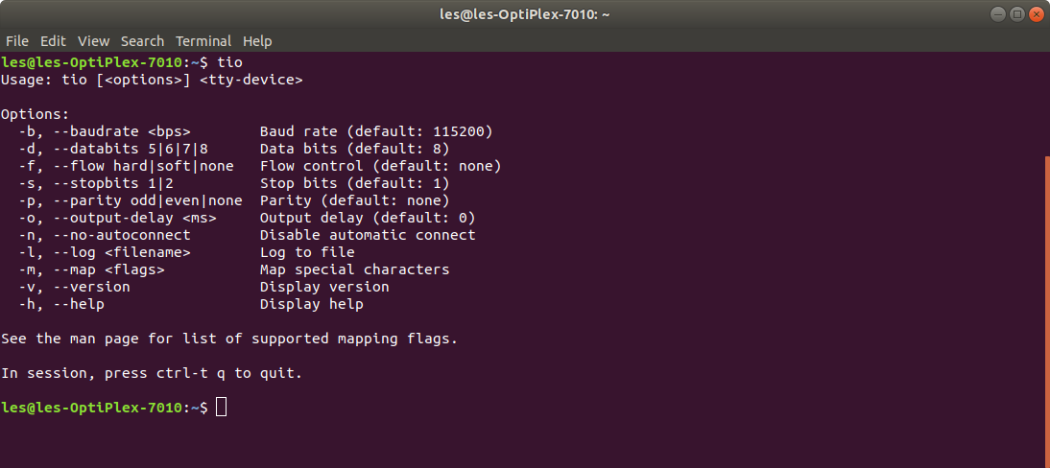Click the 'See the man page' line
Image resolution: width=1050 pixels, height=468 pixels.
229,339
